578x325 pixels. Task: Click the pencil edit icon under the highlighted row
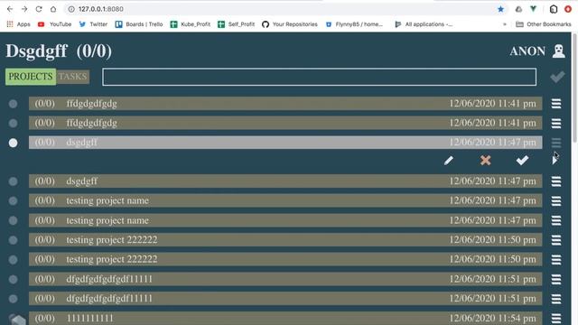[448, 161]
